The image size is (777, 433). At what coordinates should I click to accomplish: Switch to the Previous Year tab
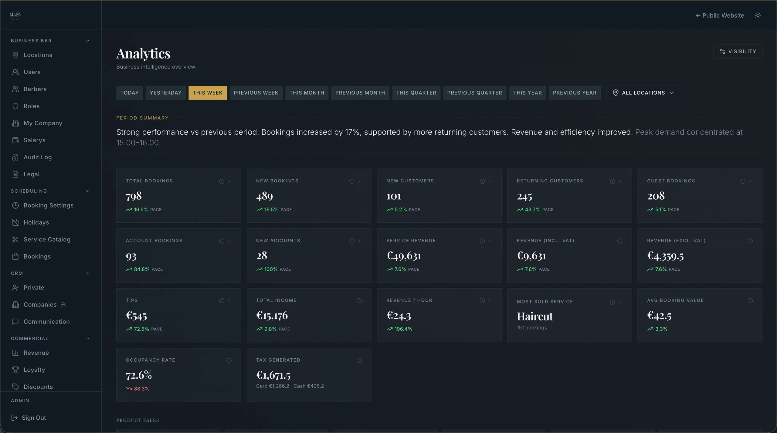pyautogui.click(x=575, y=93)
